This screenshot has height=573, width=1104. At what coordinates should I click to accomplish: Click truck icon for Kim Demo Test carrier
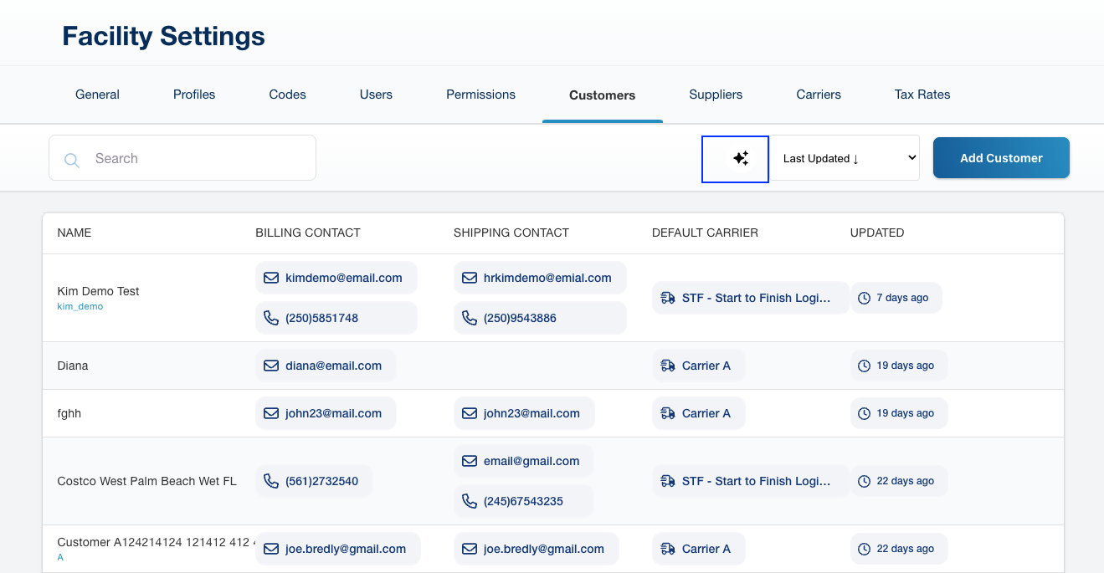coord(668,298)
